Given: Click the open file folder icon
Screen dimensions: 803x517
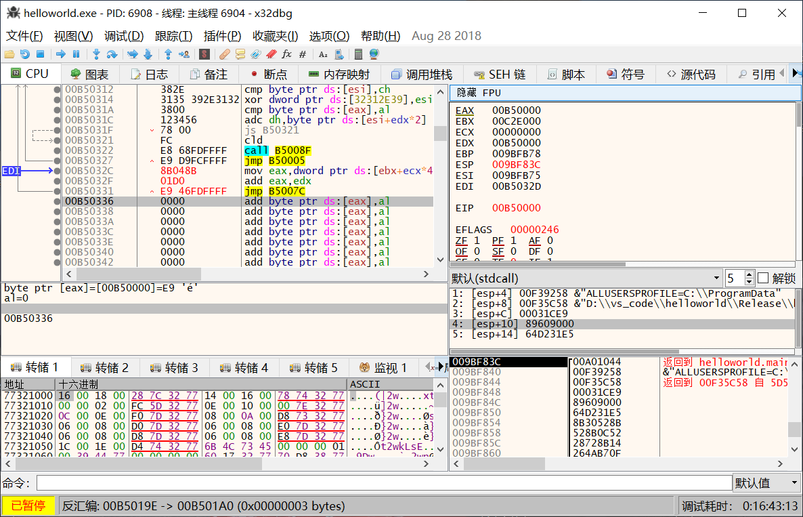Looking at the screenshot, I should [9, 54].
